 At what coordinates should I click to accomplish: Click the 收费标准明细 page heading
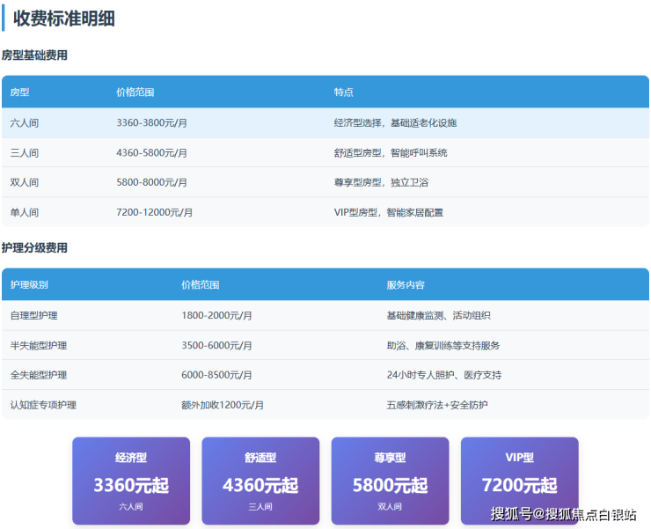pyautogui.click(x=63, y=18)
